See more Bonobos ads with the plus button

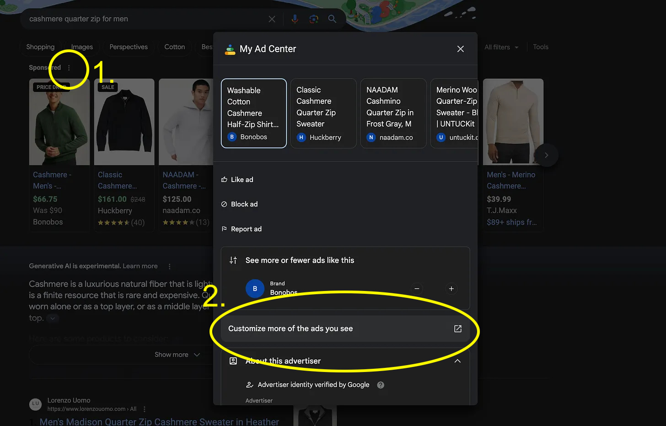451,289
